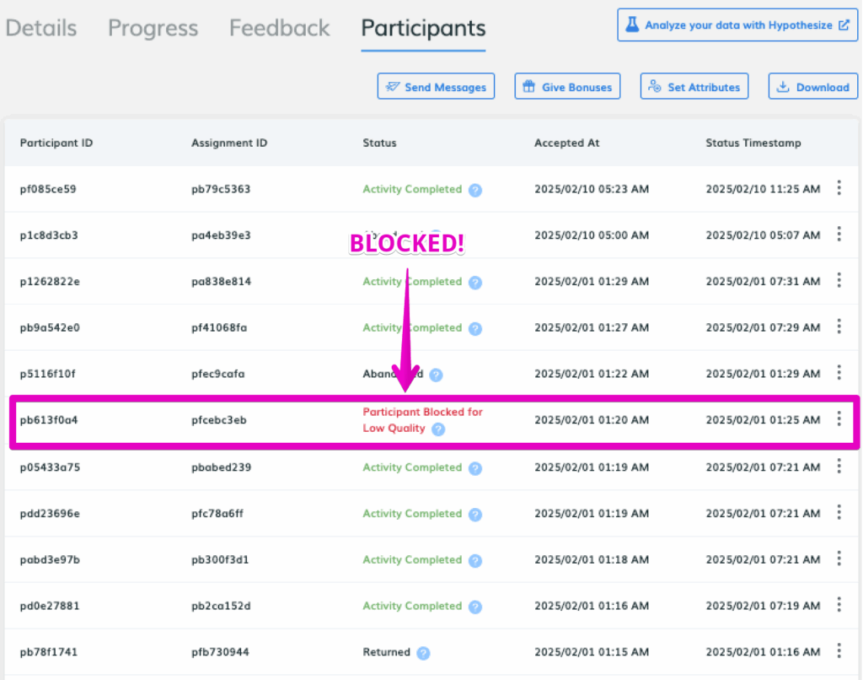Open row actions menu for p1c8d3cb3
863x680 pixels.
click(839, 235)
